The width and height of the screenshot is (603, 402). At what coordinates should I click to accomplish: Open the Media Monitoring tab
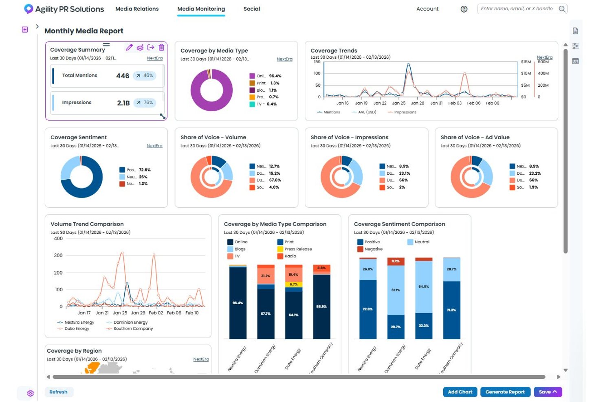tap(201, 9)
